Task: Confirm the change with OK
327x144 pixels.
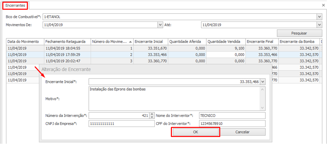Action: 196,132
